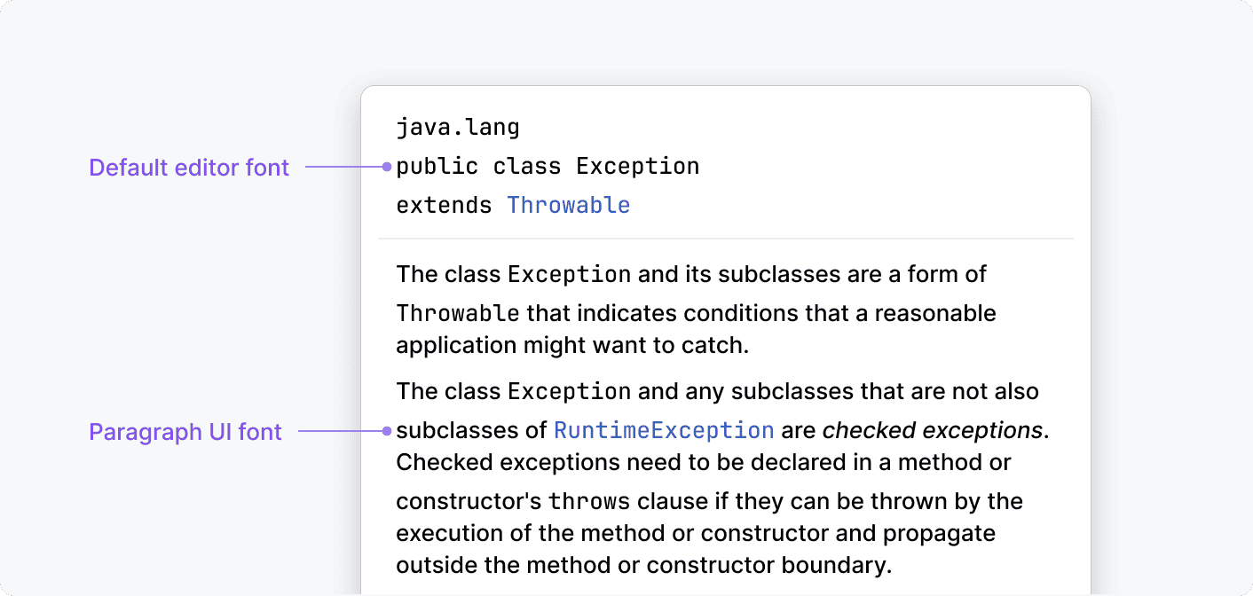Click the java.lang package text
The height and width of the screenshot is (596, 1253).
tap(458, 128)
